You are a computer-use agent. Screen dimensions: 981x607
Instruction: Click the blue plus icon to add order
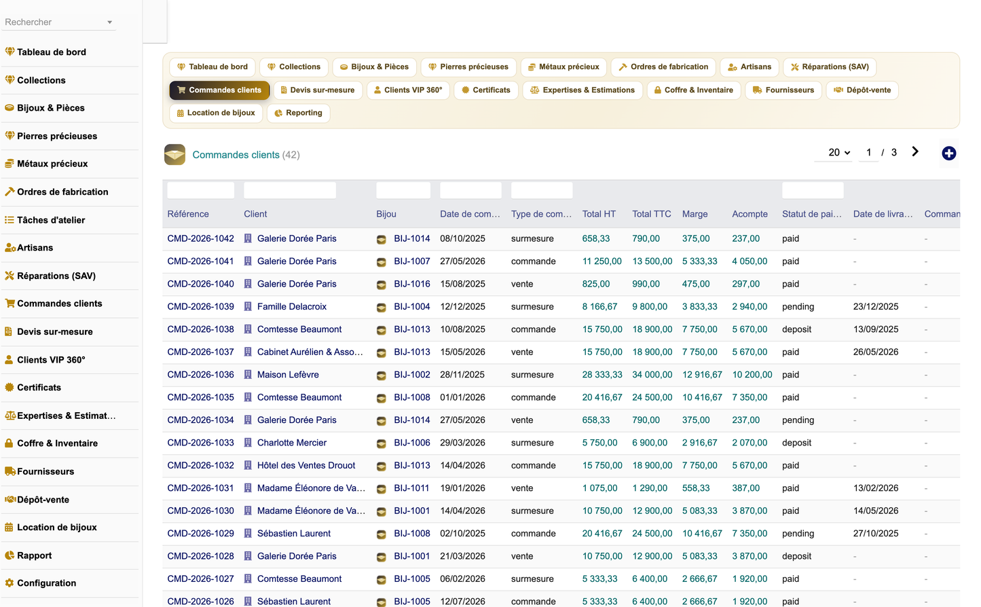pos(949,153)
